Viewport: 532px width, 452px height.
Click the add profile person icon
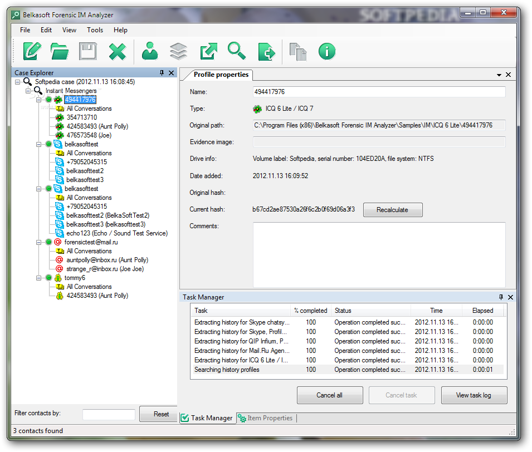150,51
